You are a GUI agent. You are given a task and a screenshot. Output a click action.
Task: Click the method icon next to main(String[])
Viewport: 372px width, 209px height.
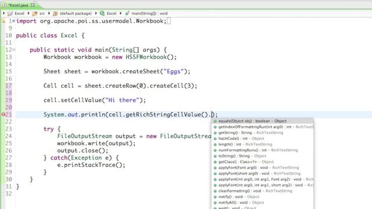tap(127, 13)
